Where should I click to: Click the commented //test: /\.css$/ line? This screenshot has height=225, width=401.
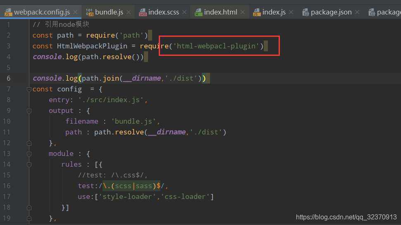click(113, 175)
